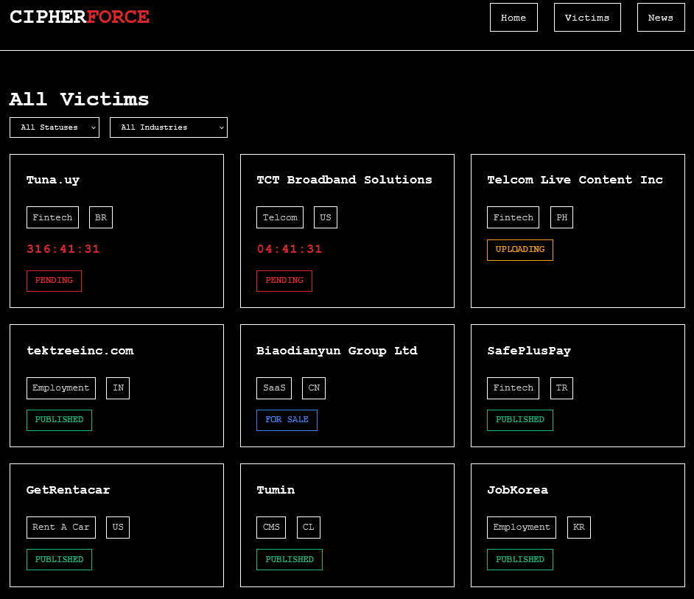This screenshot has width=694, height=599.
Task: Open the GetRentacar victim entry
Action: (x=68, y=489)
